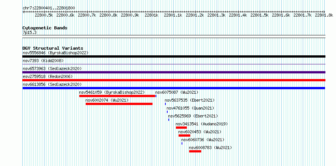Image resolution: width=336 pixels, height=166 pixels.
Task: Click the small blue nsv5625969 marker
Action: [169, 120]
